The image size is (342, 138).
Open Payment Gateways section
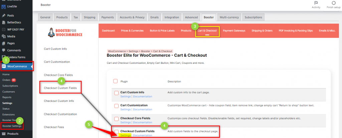pos(234,31)
